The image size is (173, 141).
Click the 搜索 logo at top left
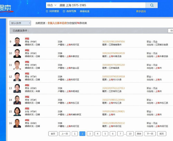6,8
